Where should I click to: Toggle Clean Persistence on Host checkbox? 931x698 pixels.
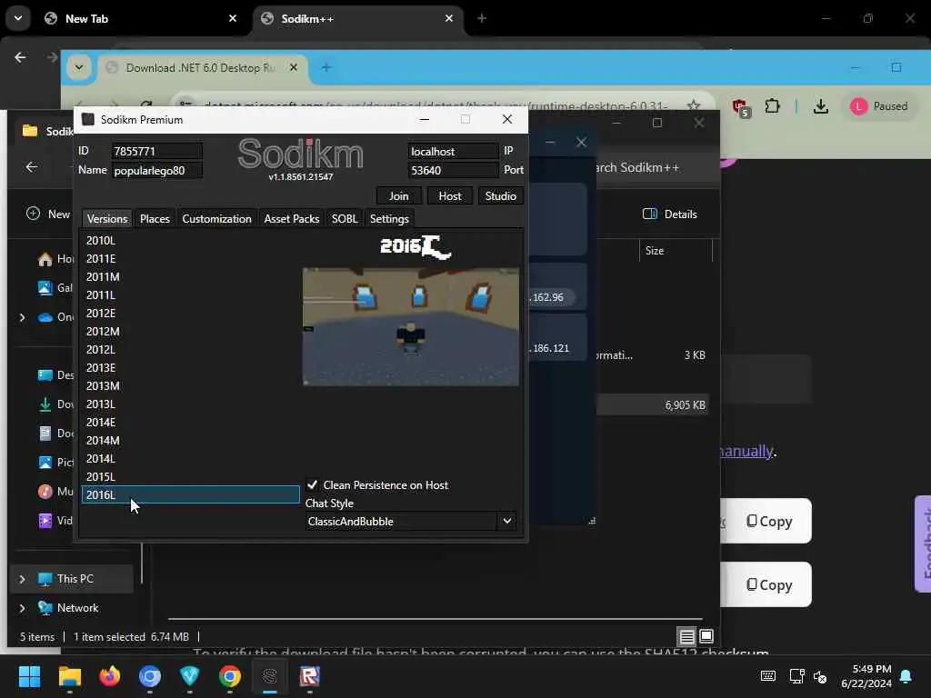click(x=313, y=485)
